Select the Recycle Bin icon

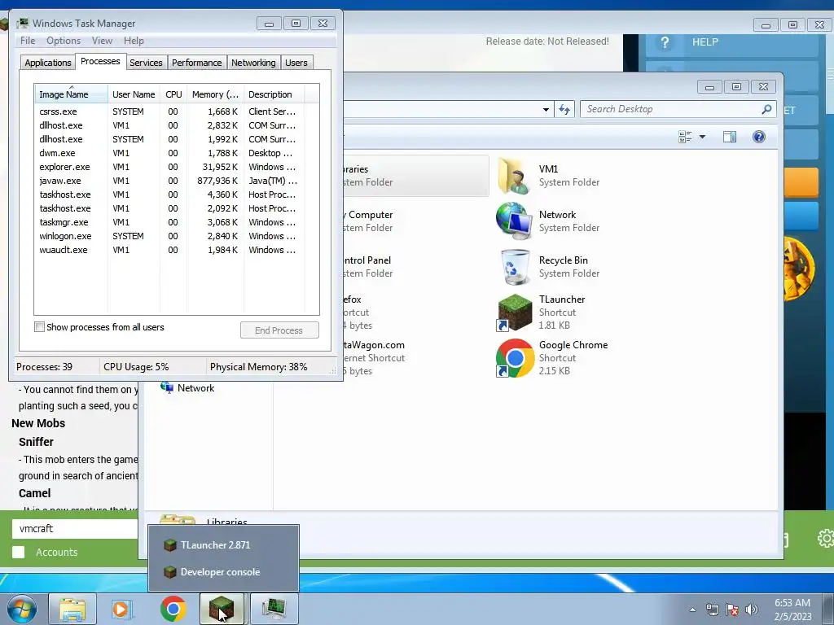515,267
